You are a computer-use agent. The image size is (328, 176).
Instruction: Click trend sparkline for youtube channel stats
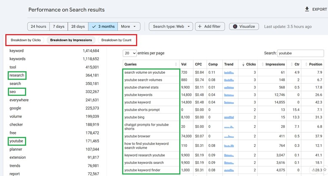(x=229, y=87)
